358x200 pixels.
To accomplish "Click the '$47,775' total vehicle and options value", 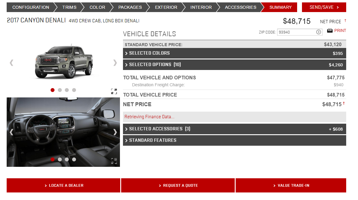I will click(x=336, y=78).
